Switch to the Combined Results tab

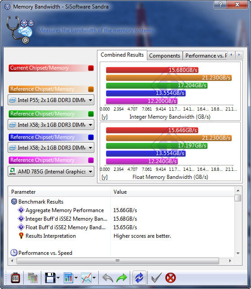pos(122,55)
